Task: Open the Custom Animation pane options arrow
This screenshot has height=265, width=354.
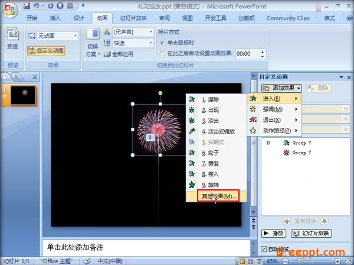Action: click(342, 77)
